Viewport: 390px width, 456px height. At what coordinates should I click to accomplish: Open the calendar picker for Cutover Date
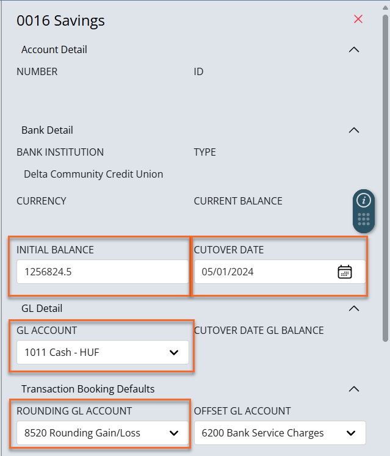tap(345, 272)
